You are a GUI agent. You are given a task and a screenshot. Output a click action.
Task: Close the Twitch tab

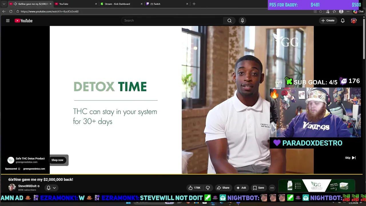point(187,4)
